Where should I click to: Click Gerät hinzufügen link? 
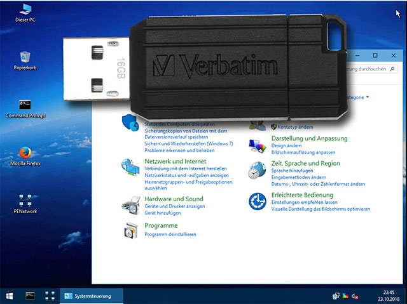point(163,213)
